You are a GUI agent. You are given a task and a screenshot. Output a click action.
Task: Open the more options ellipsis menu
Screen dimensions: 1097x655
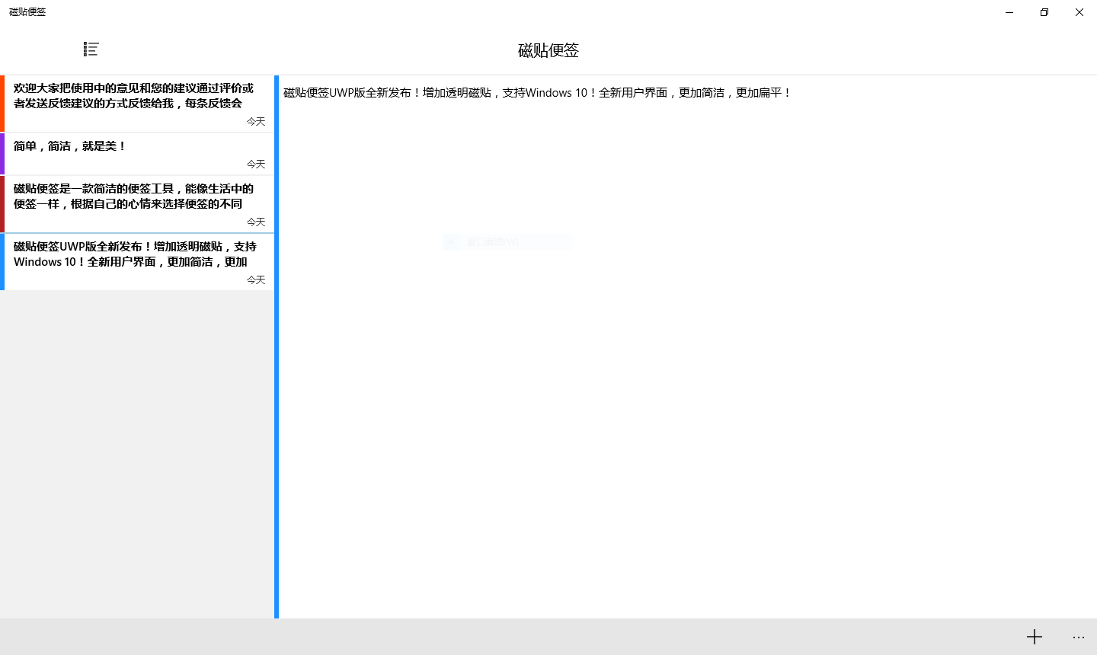point(1079,637)
